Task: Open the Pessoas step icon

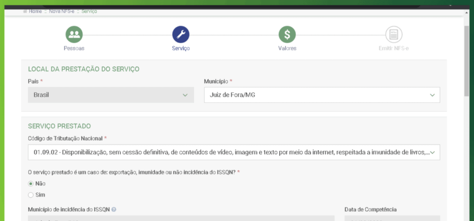Action: click(x=74, y=34)
